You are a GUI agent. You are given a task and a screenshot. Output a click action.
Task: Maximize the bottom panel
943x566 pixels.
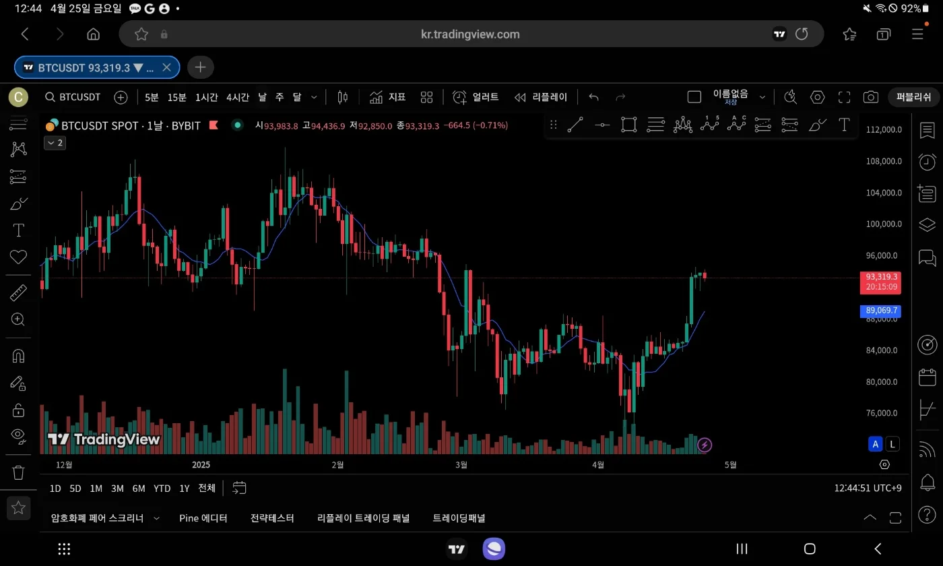click(895, 517)
